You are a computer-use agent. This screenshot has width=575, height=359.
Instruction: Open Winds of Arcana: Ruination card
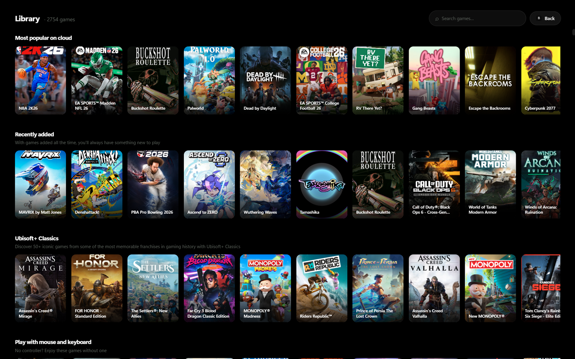(541, 184)
